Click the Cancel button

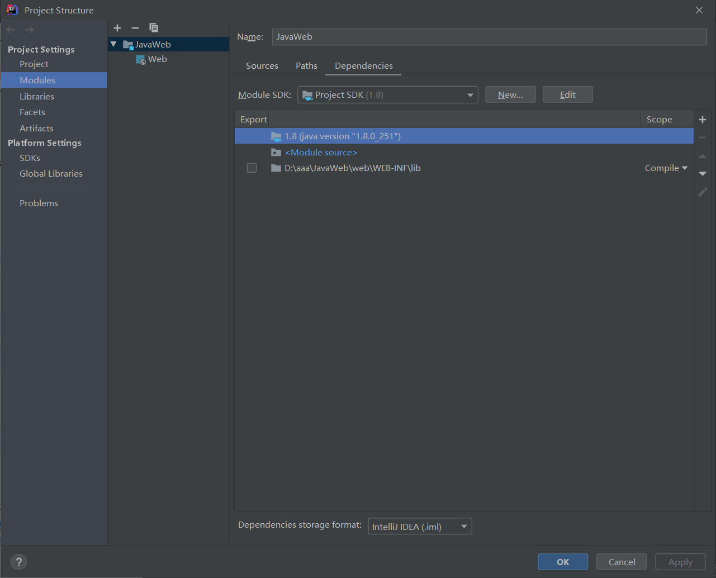click(622, 562)
